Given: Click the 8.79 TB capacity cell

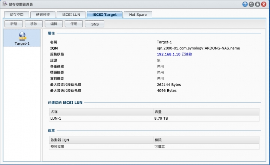Looking at the screenshot, I should [161, 118].
